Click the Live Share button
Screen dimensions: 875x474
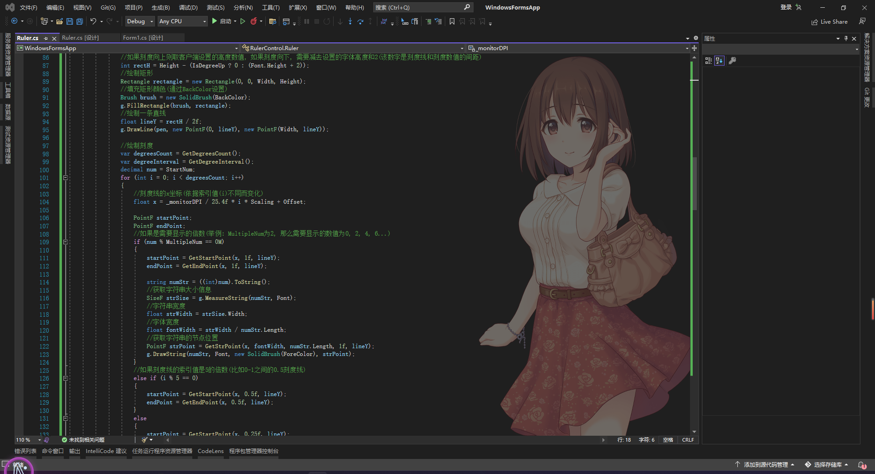point(829,21)
